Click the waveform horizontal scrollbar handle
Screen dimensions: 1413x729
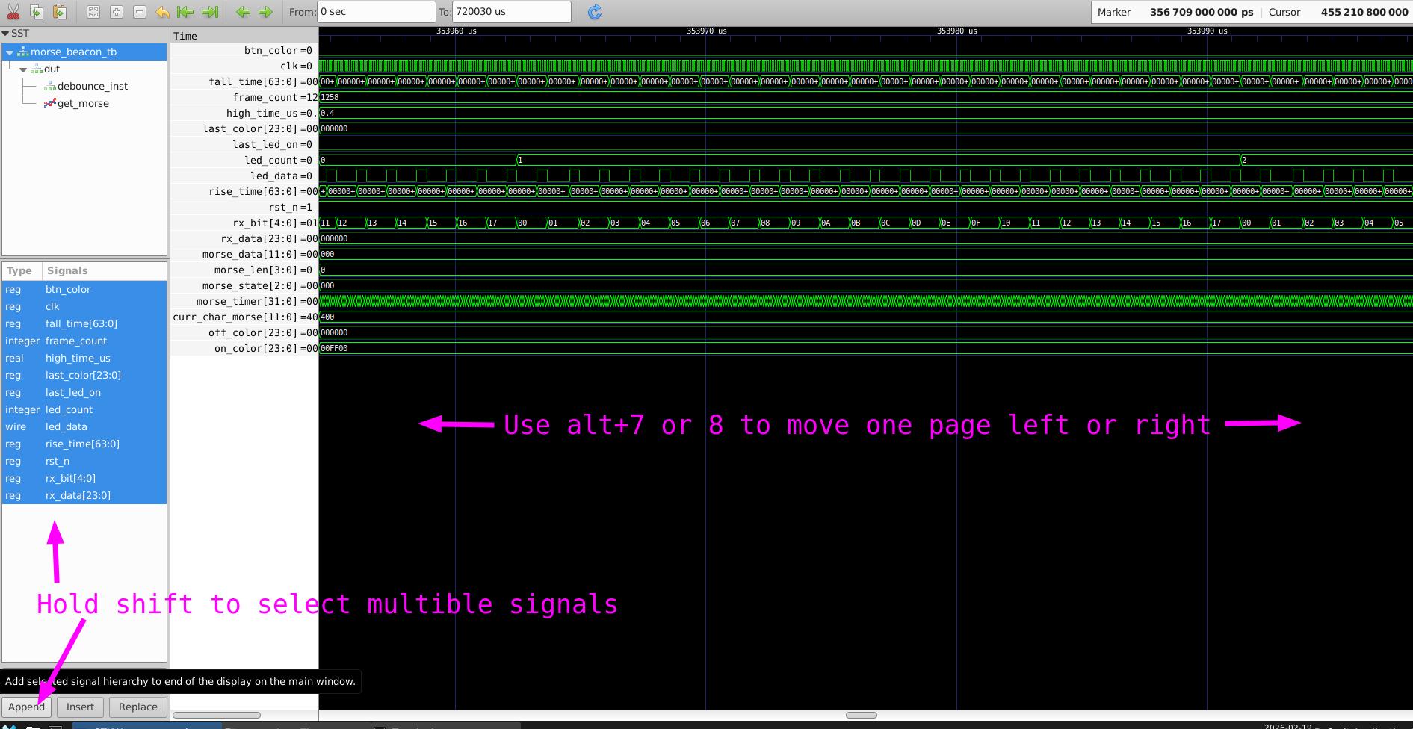tap(861, 715)
